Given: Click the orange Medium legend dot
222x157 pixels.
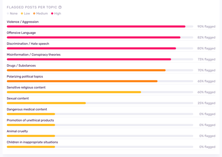Looking at the screenshot, I should [x=34, y=14].
